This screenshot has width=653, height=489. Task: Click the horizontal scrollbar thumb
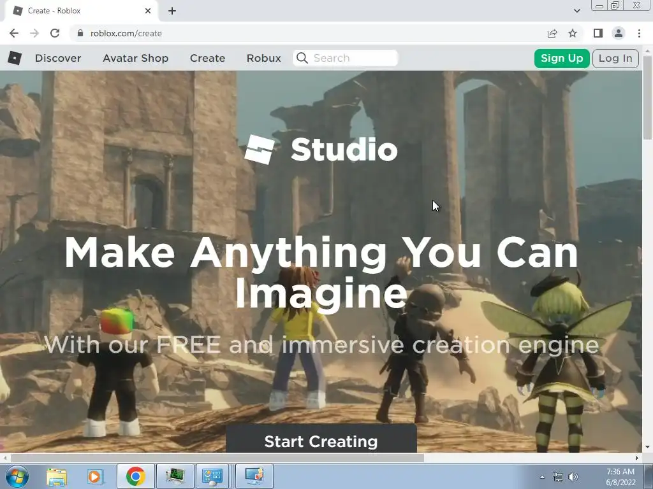click(217, 458)
